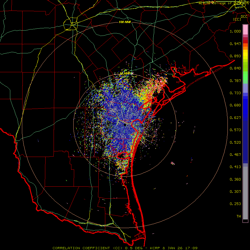
Task: Select the 0.307 legend value
Action: 235,192
